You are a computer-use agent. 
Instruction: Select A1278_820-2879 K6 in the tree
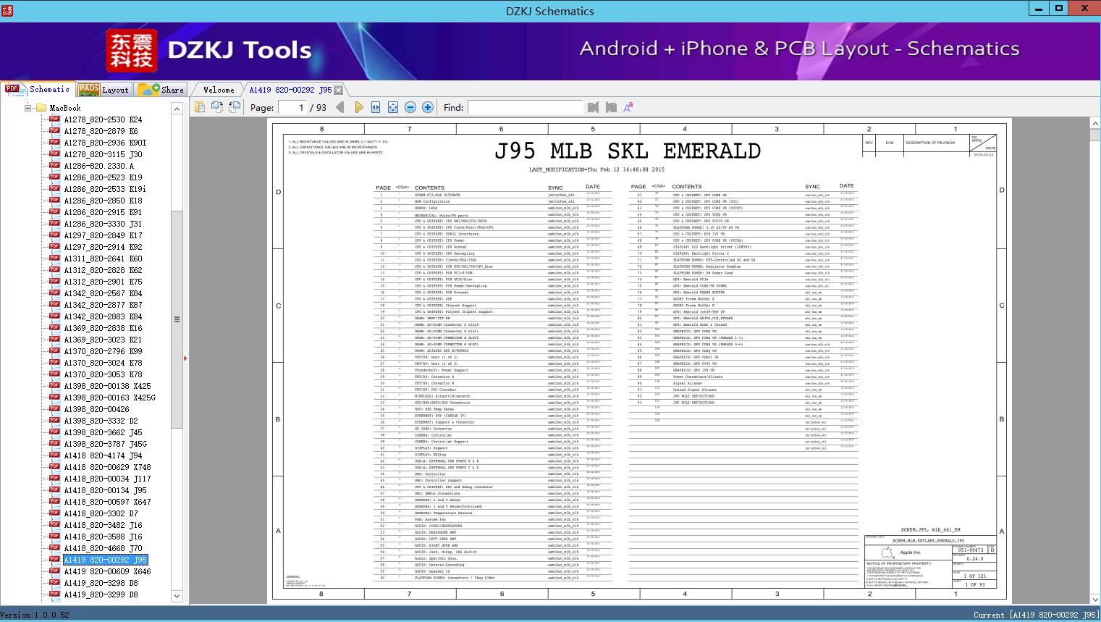tap(101, 131)
